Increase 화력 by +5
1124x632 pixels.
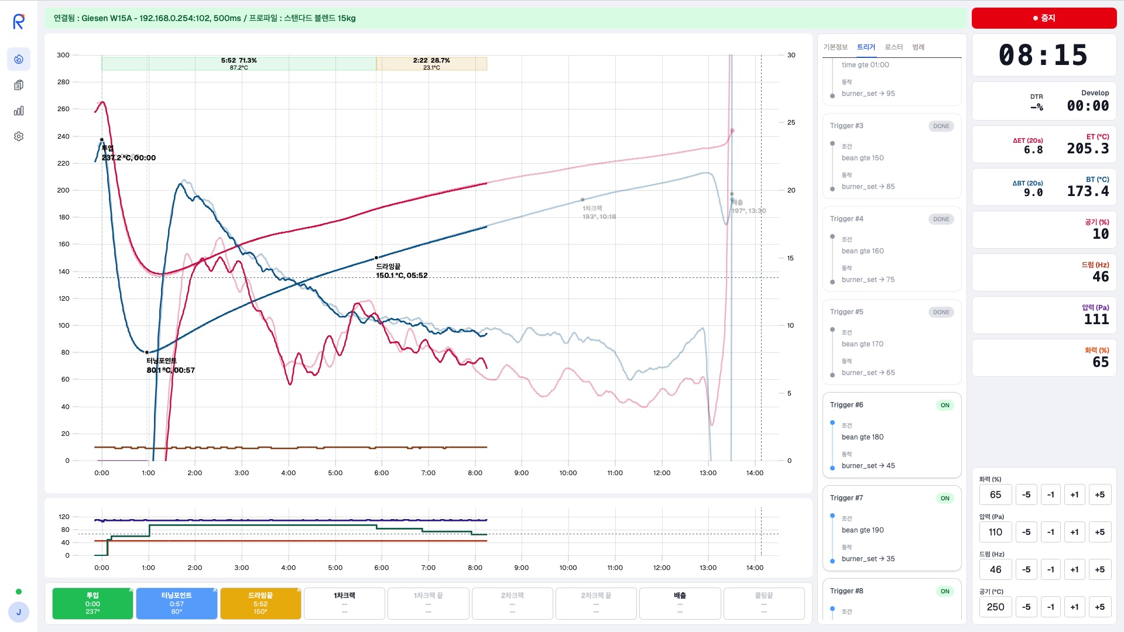[1099, 495]
